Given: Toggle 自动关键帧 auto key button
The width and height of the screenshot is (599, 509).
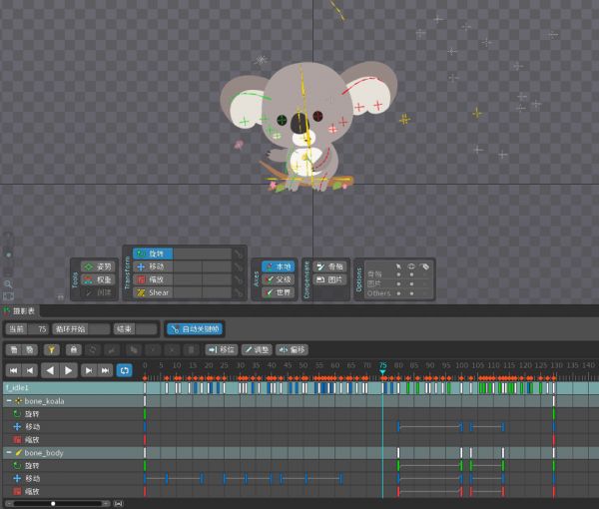Looking at the screenshot, I should point(195,328).
